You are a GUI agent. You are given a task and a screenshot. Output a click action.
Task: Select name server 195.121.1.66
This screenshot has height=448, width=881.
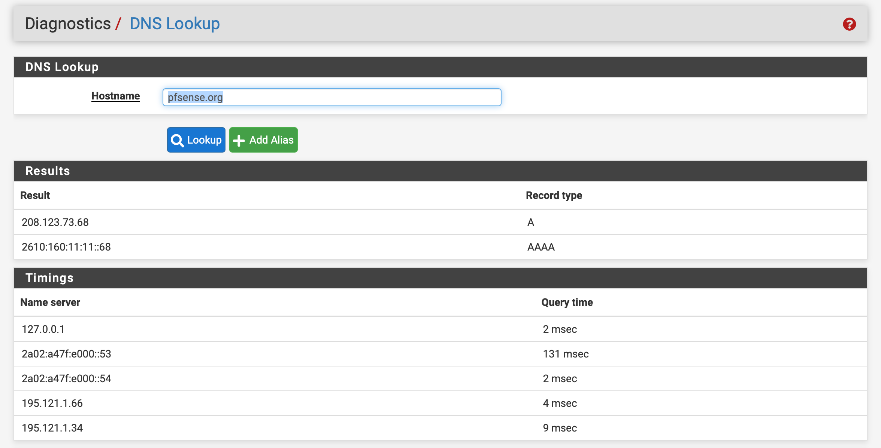point(52,403)
